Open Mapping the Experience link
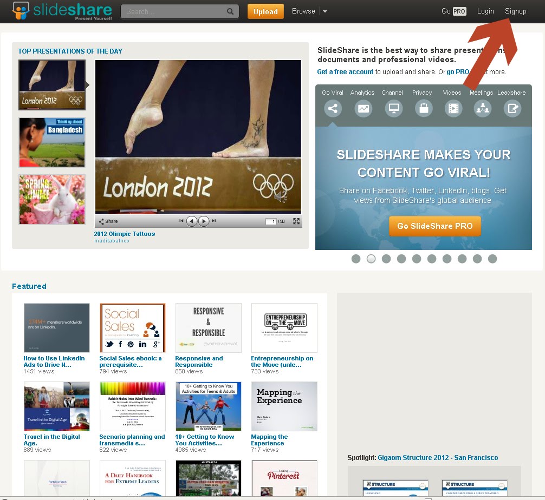545x500 pixels. click(x=269, y=440)
